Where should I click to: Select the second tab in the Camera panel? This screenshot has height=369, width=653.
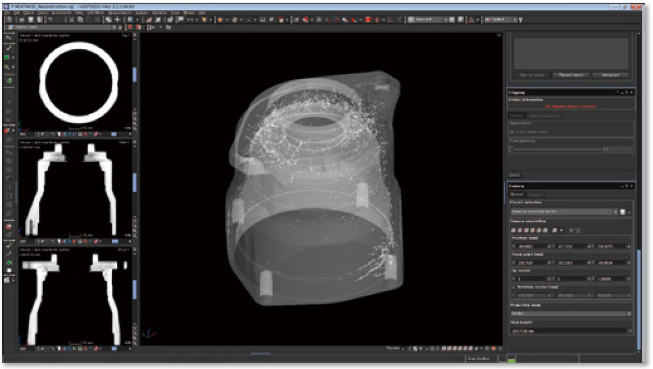535,194
